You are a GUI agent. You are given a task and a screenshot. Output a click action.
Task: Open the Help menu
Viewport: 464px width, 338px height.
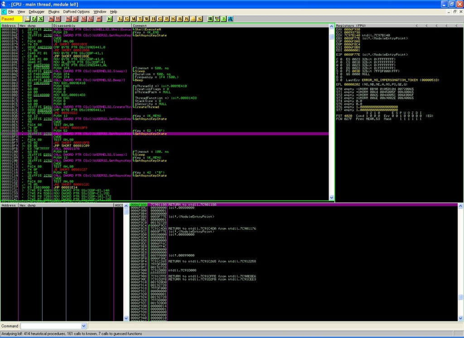point(114,12)
